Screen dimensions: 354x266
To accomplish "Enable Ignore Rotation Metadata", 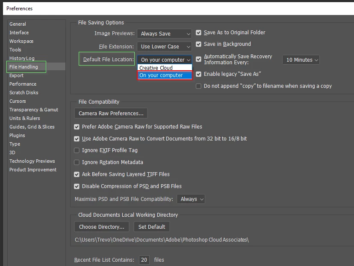I will point(77,162).
